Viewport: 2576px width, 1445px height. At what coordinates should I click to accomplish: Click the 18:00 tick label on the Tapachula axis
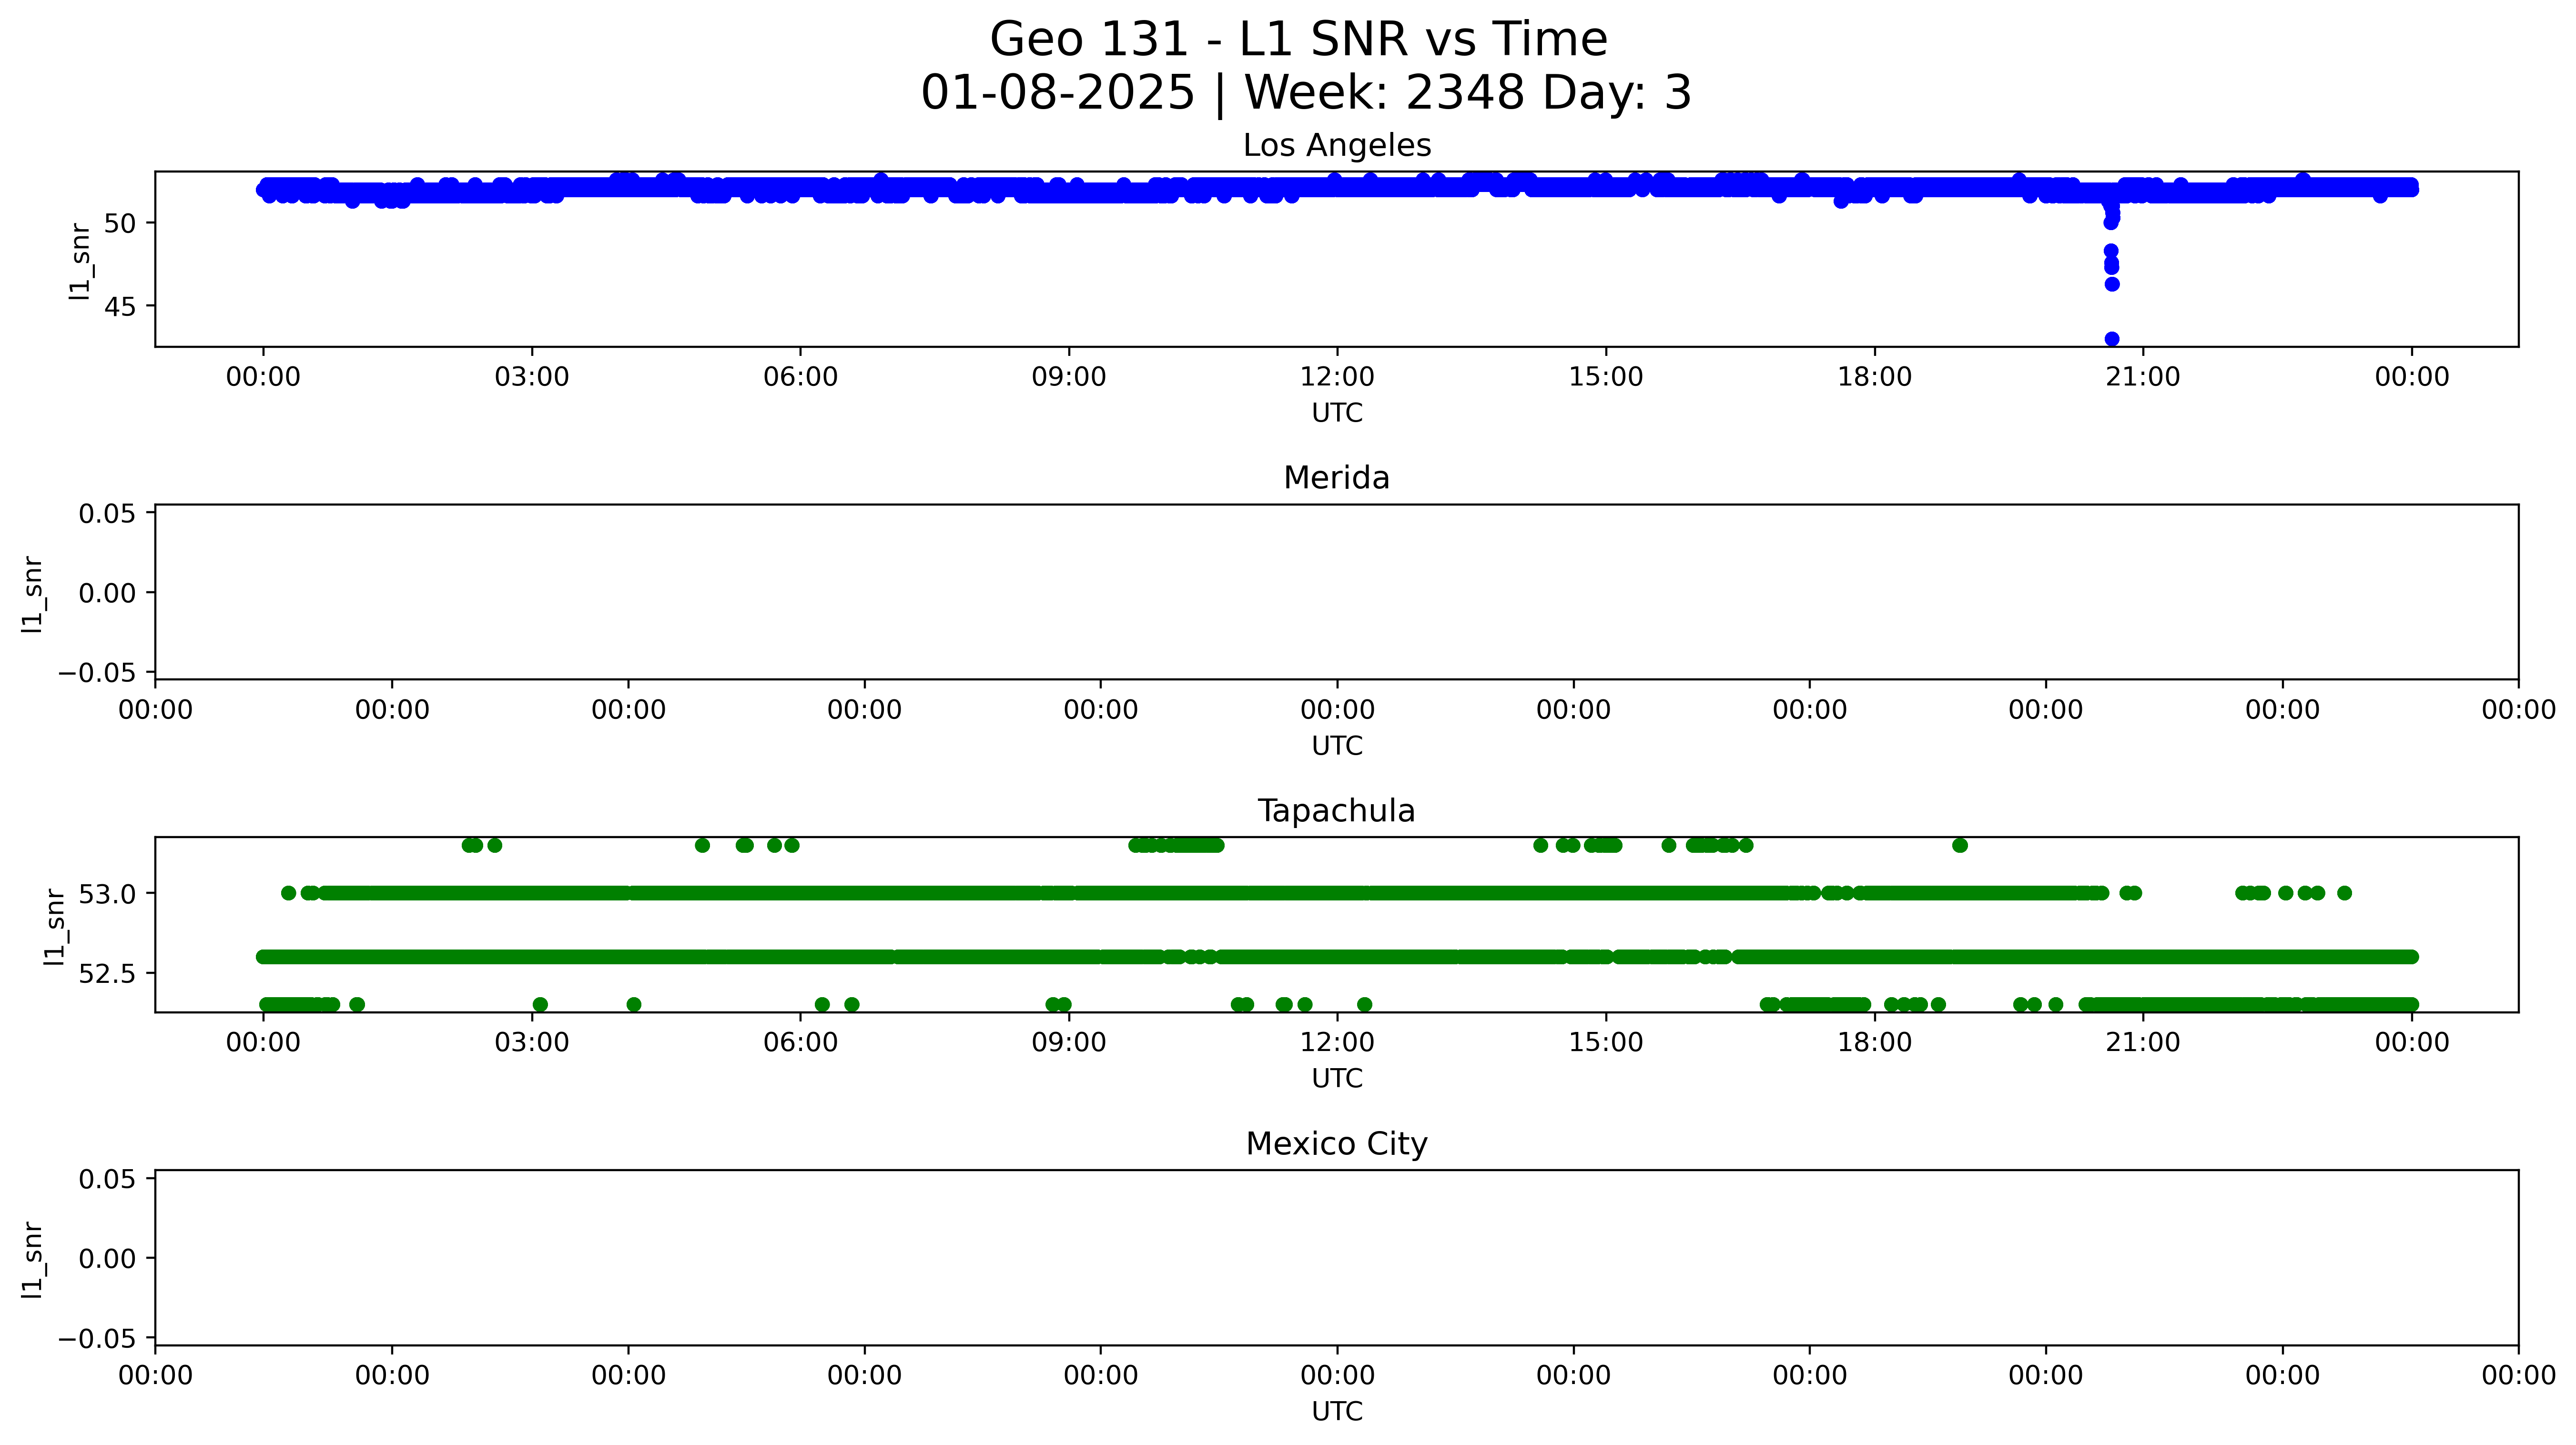pyautogui.click(x=1874, y=1043)
